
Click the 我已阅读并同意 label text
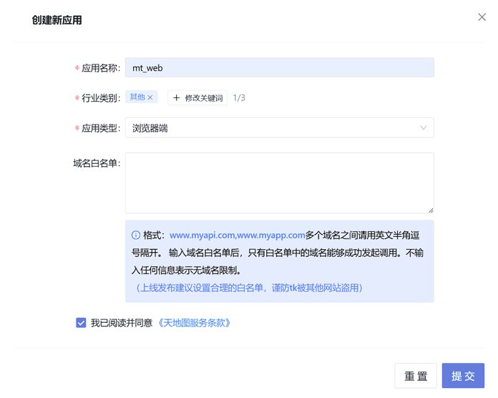(121, 323)
